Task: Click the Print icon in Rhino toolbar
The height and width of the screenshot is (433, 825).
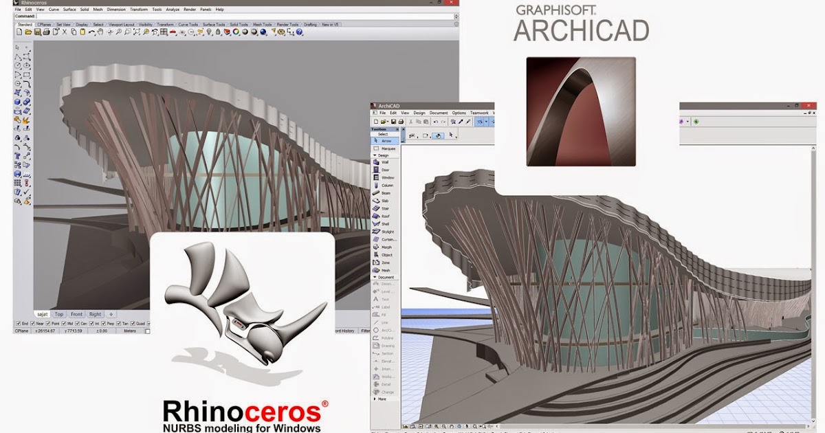Action: tap(46, 32)
